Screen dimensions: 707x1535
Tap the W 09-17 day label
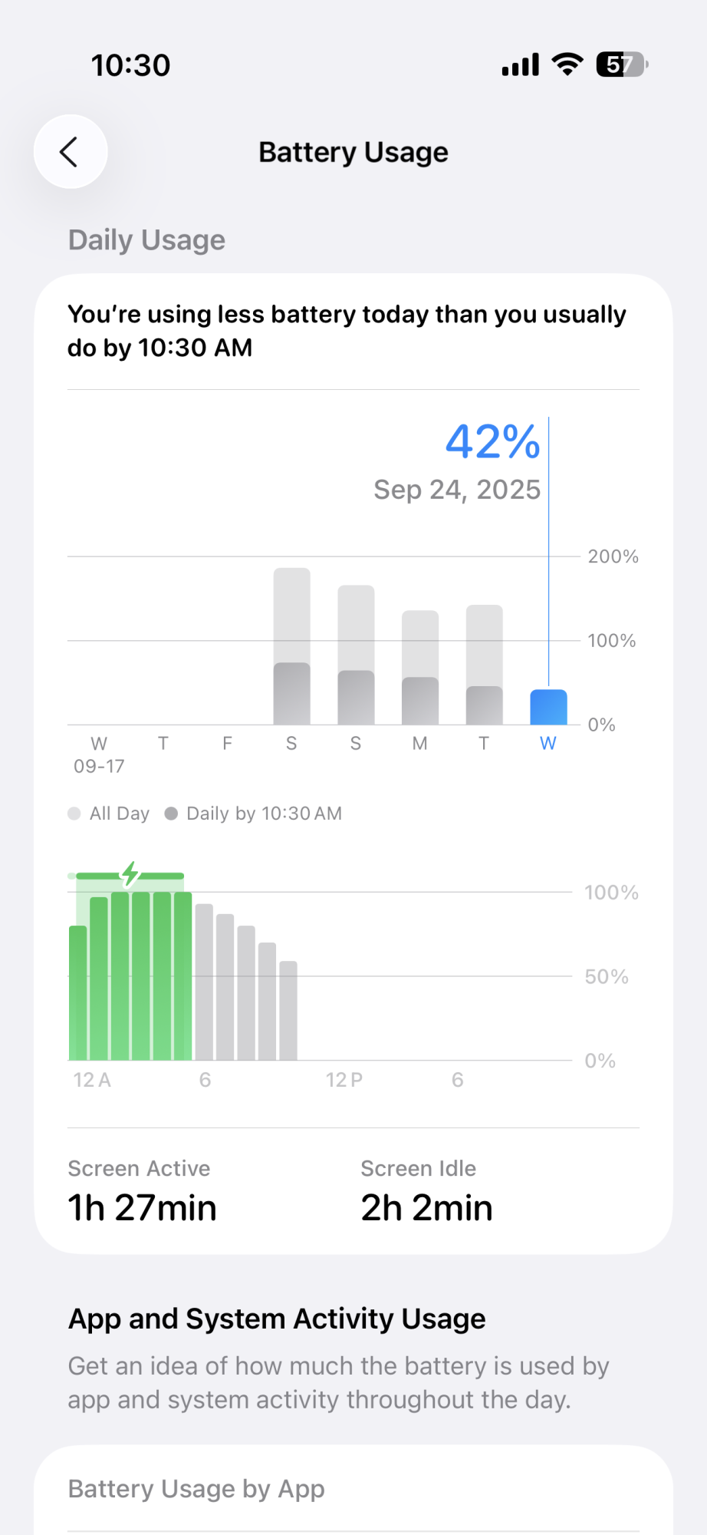[99, 754]
